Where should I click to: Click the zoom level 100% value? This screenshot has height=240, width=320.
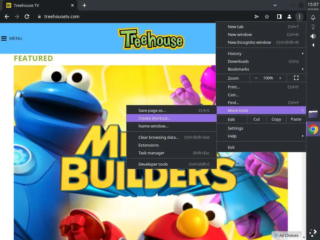(x=268, y=78)
